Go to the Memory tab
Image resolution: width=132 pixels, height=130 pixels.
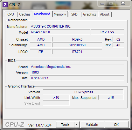click(60, 14)
